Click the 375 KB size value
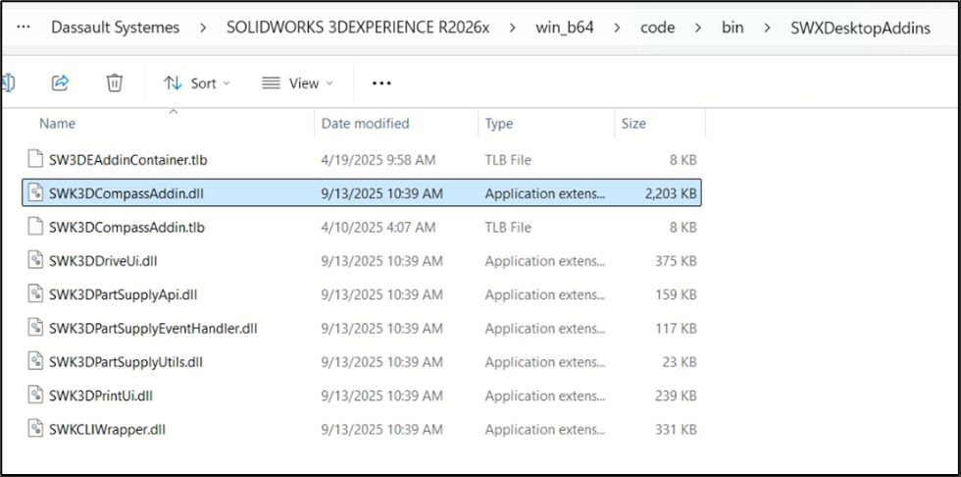This screenshot has height=477, width=961. point(676,261)
